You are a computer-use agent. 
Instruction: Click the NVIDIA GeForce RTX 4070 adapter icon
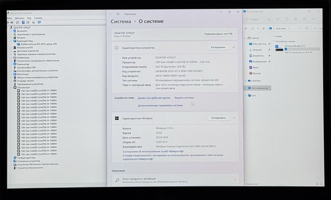point(18,44)
